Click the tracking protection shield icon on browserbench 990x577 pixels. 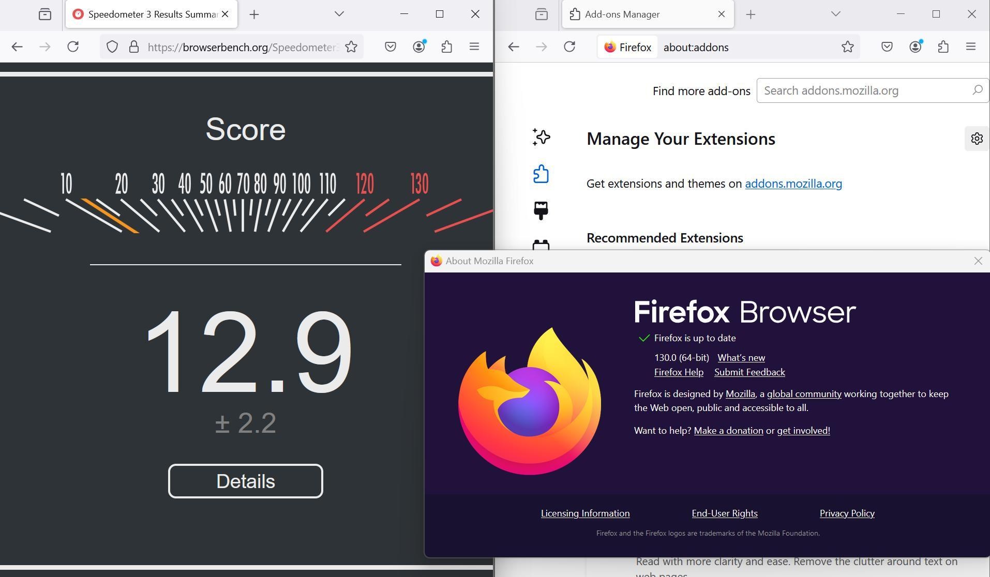tap(112, 47)
